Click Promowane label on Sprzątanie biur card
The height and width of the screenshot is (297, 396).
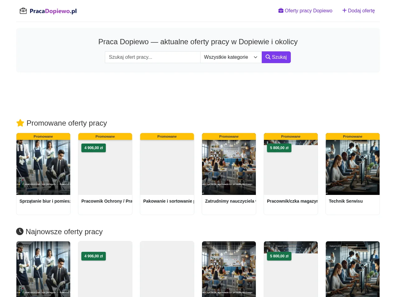pyautogui.click(x=43, y=136)
